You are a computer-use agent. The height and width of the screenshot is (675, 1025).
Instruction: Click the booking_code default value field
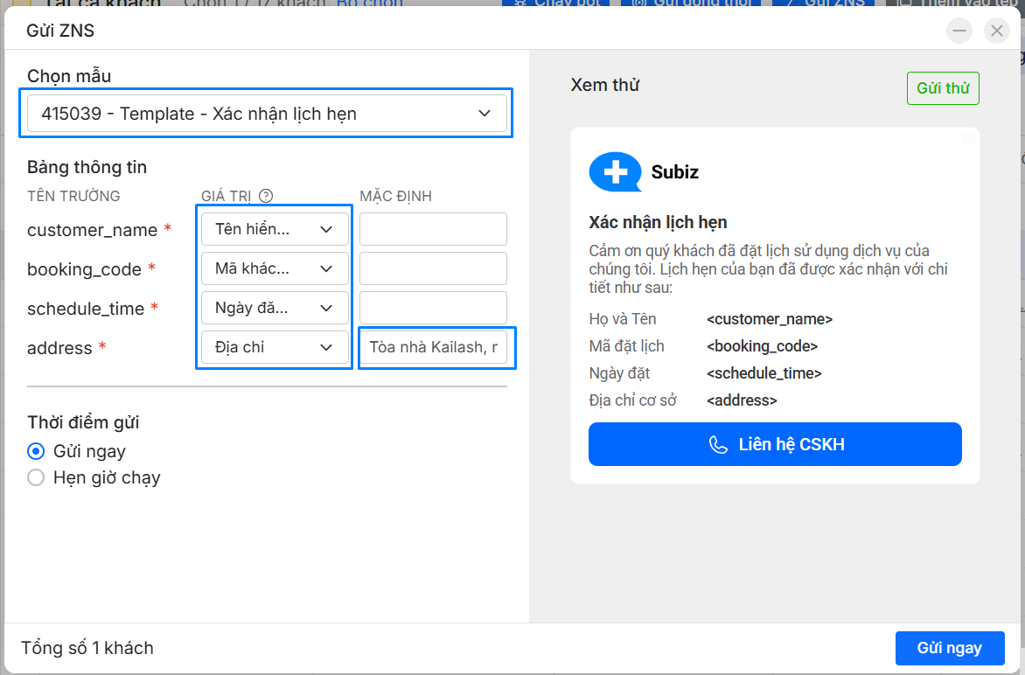coord(433,268)
